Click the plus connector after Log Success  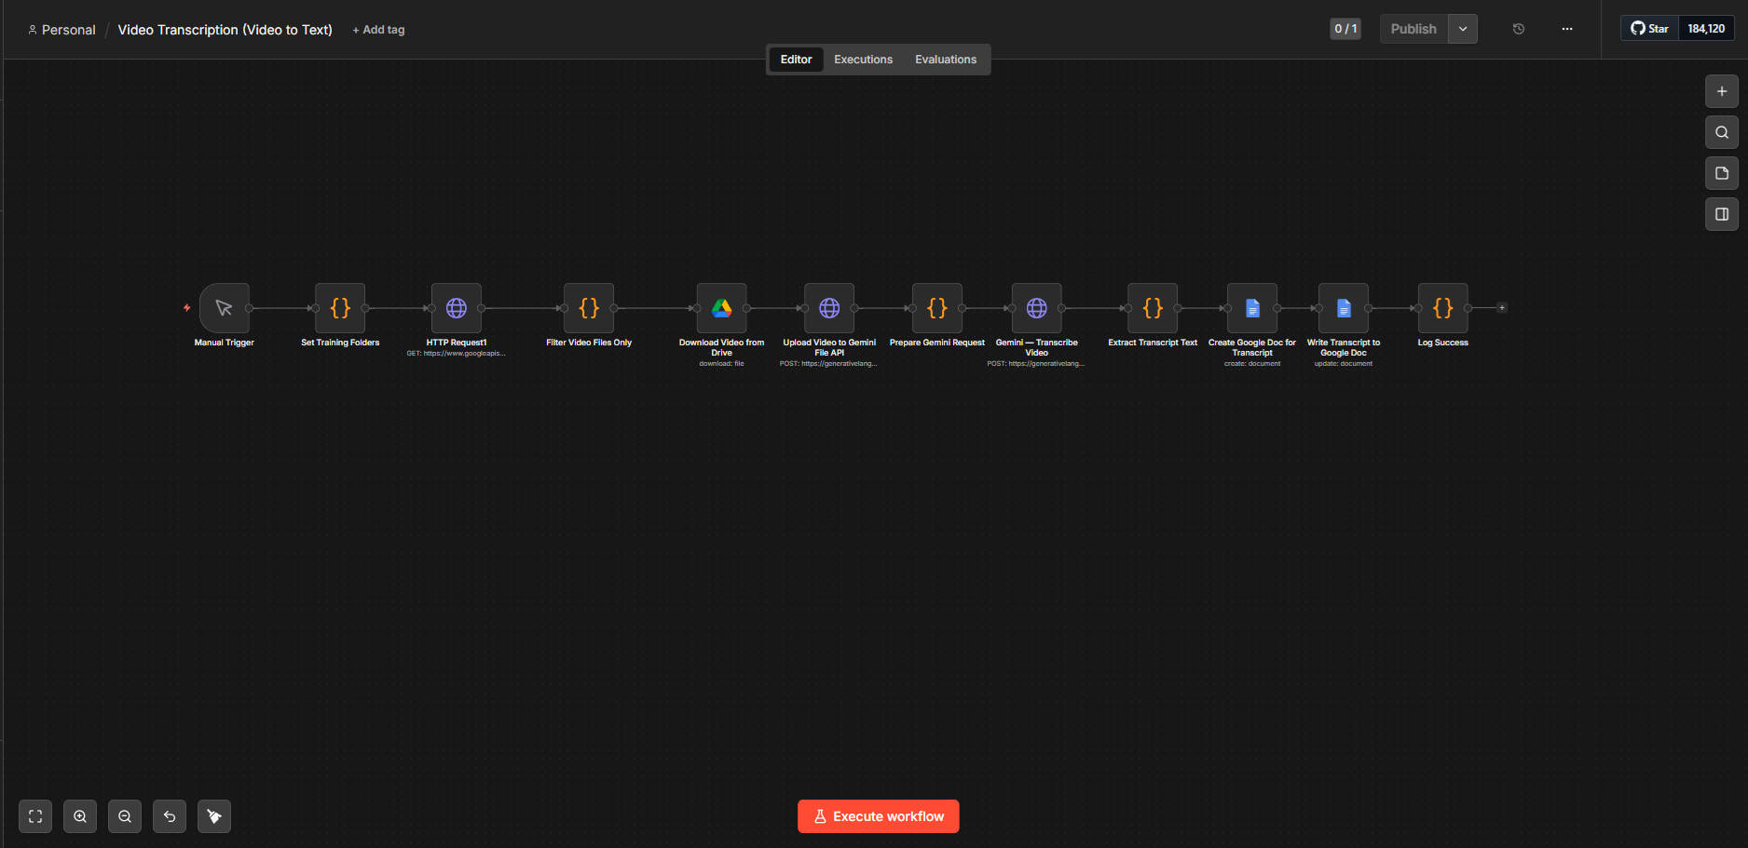(1501, 308)
